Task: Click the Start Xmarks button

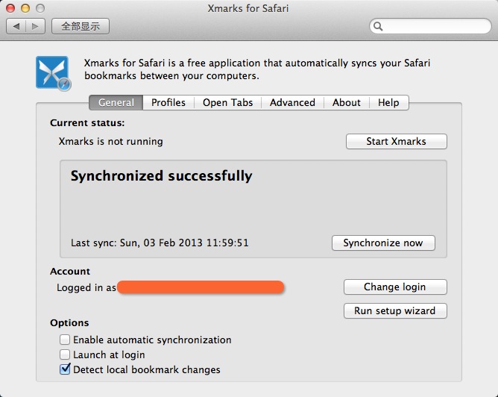Action: [x=397, y=141]
